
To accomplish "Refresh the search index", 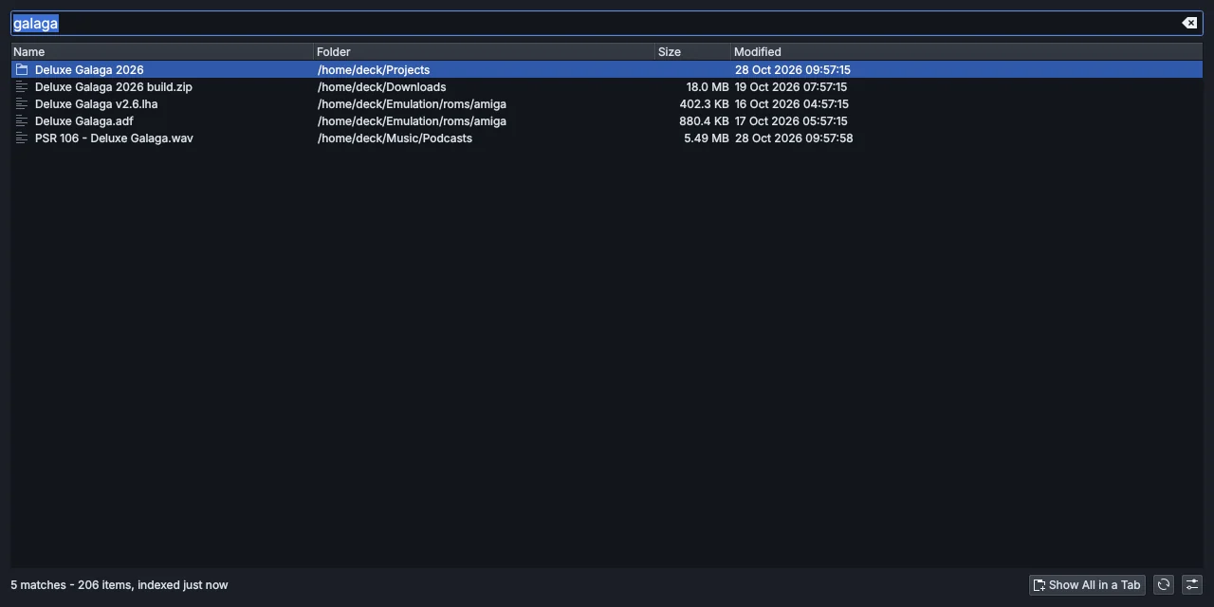I will (1164, 585).
